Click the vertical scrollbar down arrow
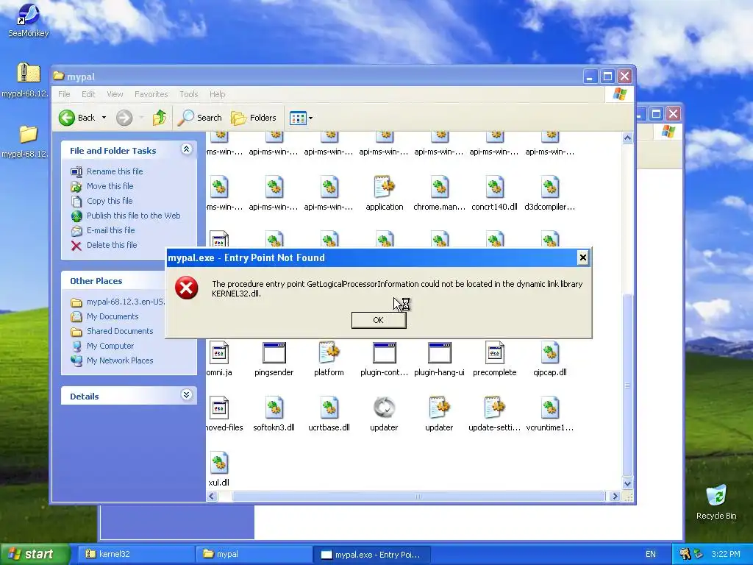753x565 pixels. [x=627, y=484]
